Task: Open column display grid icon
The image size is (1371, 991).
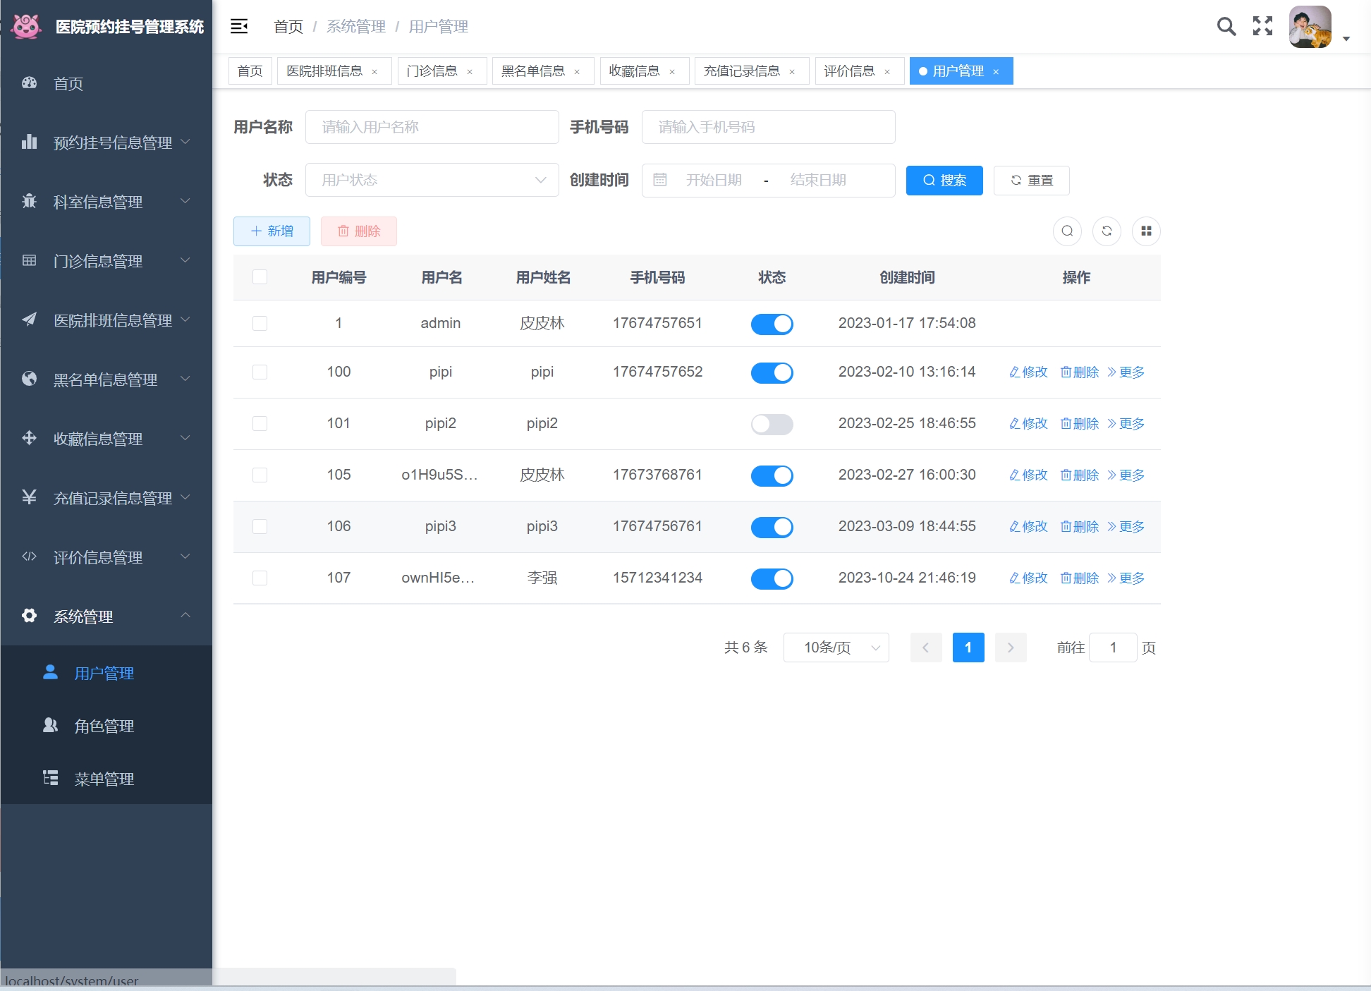Action: coord(1146,231)
